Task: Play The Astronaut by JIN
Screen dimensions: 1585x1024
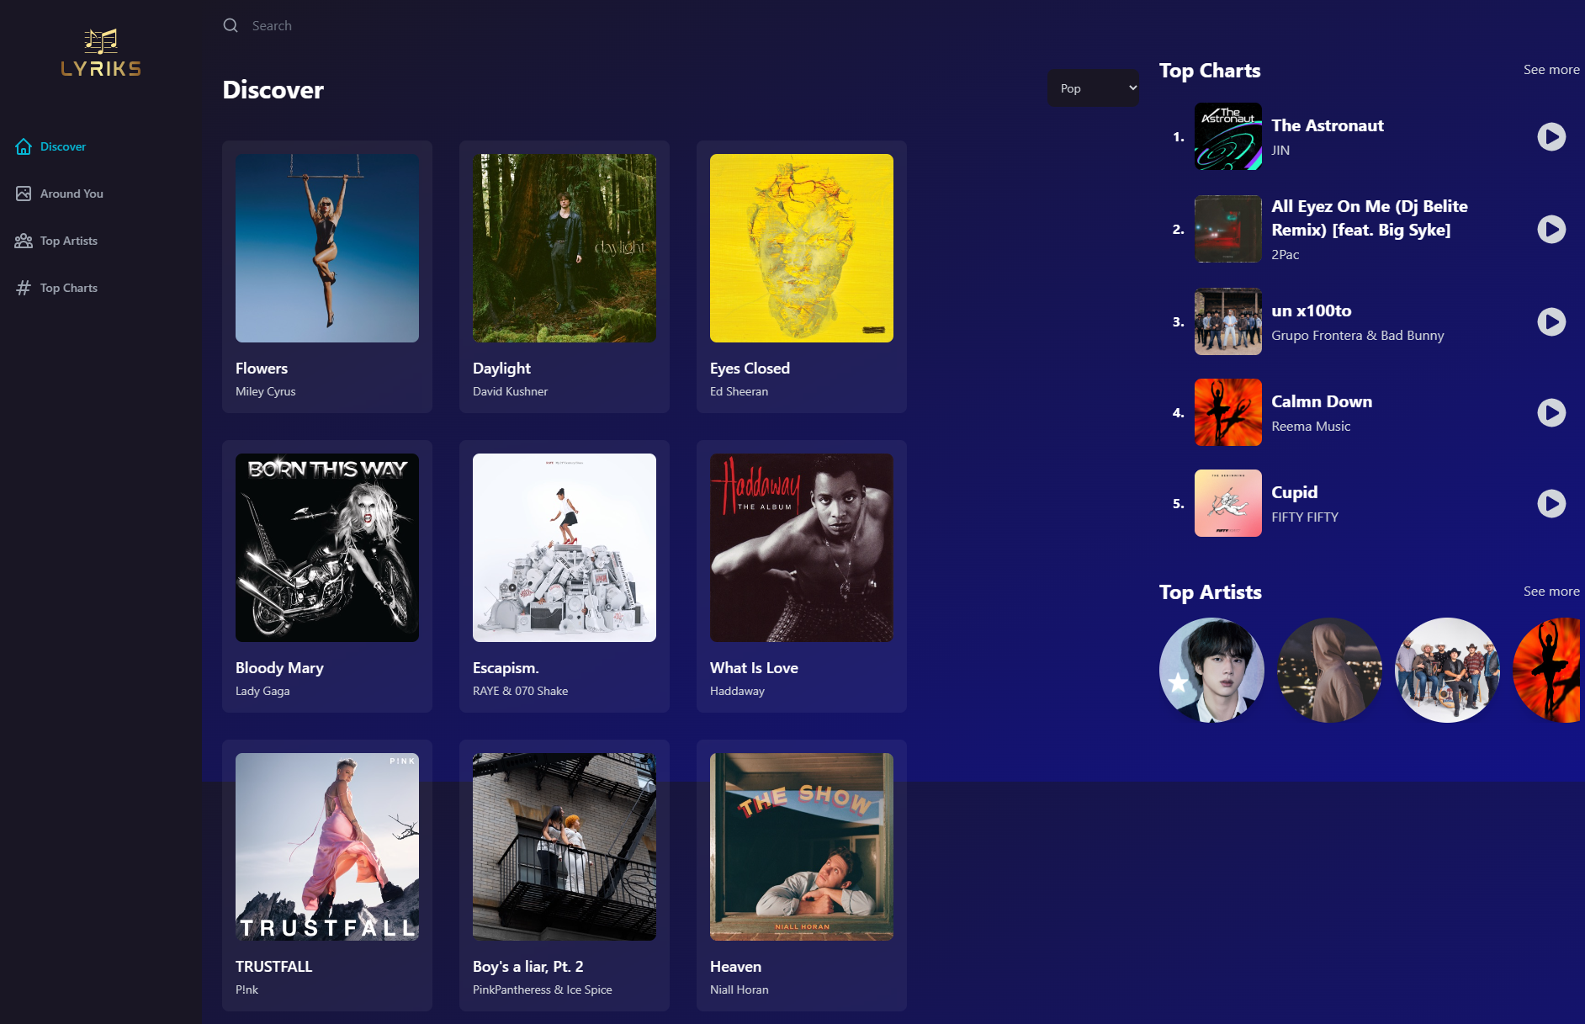Action: click(1551, 136)
